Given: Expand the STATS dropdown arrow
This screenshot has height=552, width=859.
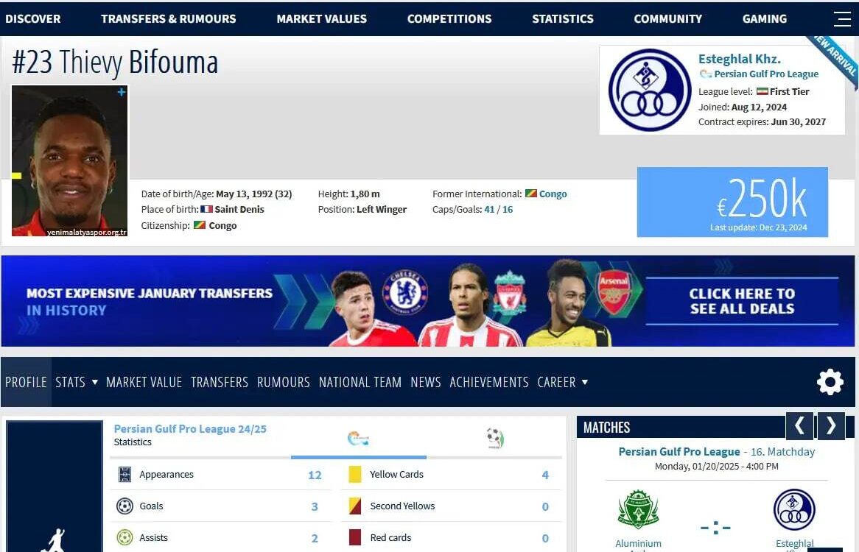Looking at the screenshot, I should click(x=95, y=382).
